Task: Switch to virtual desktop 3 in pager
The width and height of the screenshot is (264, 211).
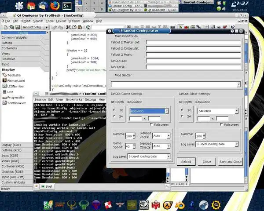Action: [94, 3]
